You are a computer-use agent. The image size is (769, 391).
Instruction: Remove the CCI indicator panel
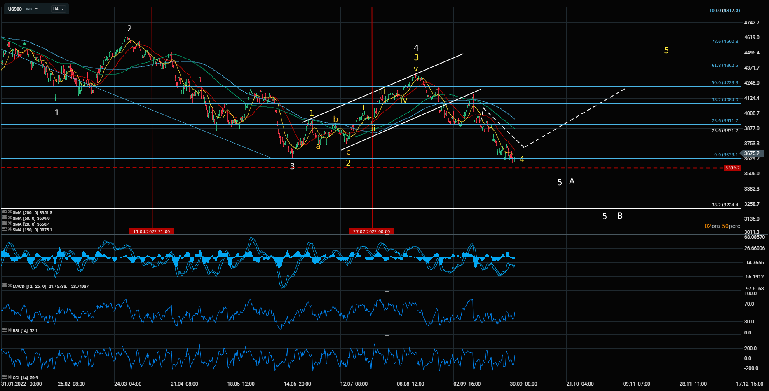(9, 377)
